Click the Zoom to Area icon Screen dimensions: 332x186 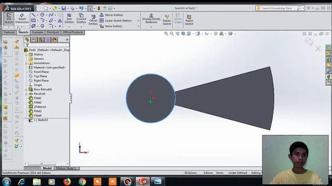(172, 34)
